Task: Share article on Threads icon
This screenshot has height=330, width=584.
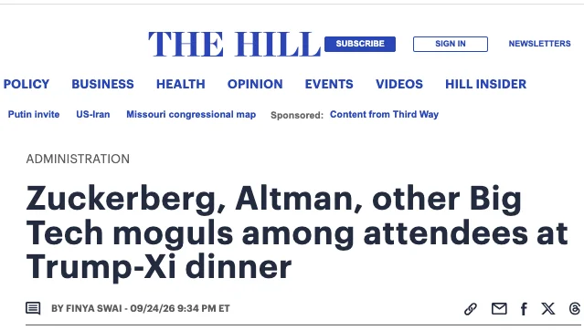Action: 575,308
